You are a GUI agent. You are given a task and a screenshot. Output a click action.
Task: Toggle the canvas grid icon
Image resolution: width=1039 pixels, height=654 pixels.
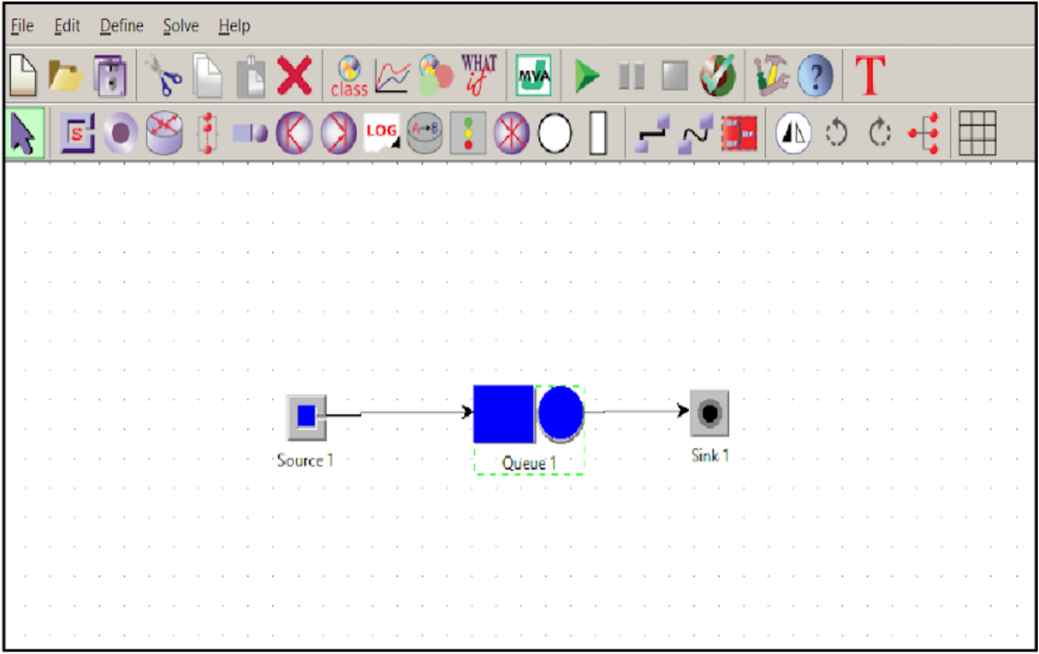978,134
